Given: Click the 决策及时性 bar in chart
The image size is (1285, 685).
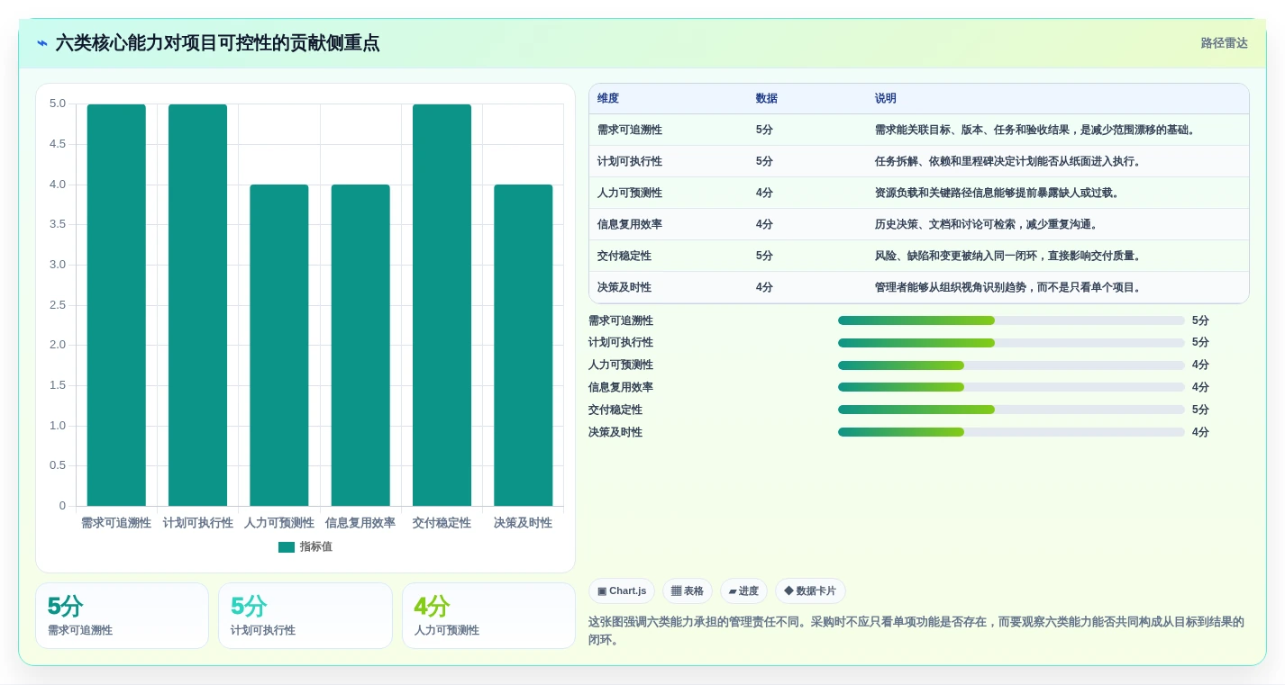Looking at the screenshot, I should point(524,346).
